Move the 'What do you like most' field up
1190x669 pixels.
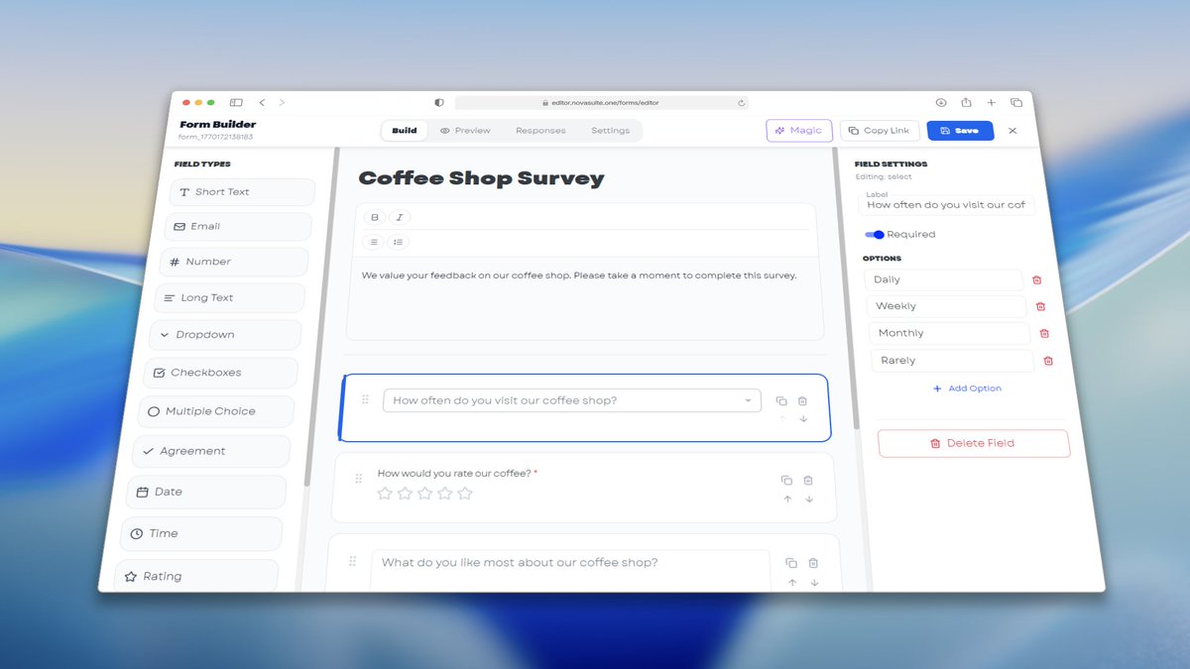pyautogui.click(x=792, y=583)
